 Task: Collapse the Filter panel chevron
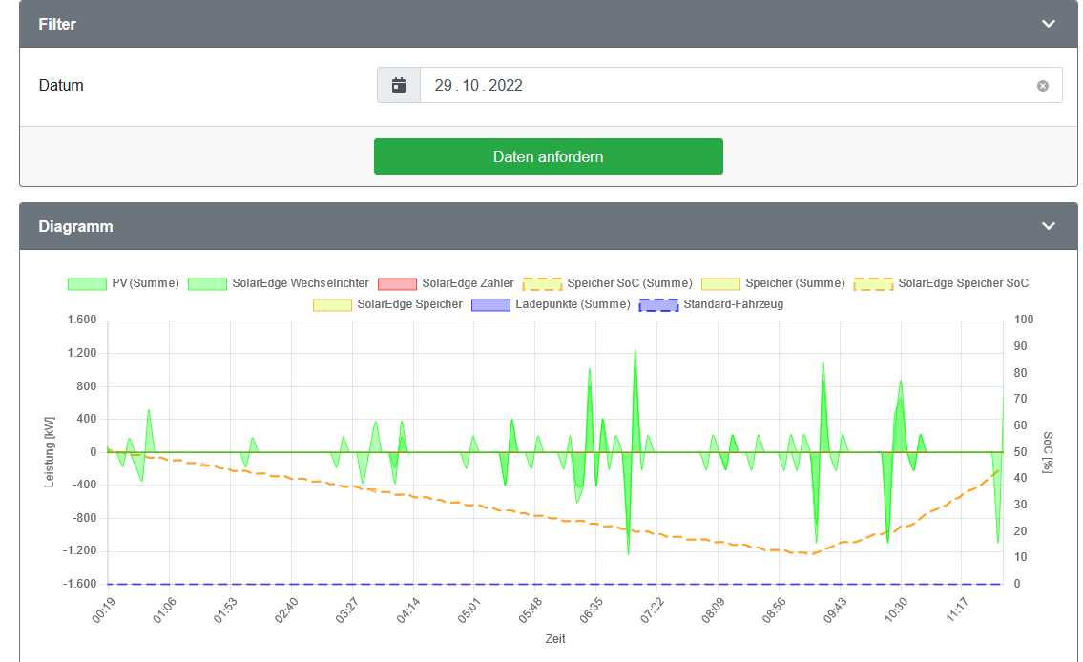pyautogui.click(x=1048, y=24)
